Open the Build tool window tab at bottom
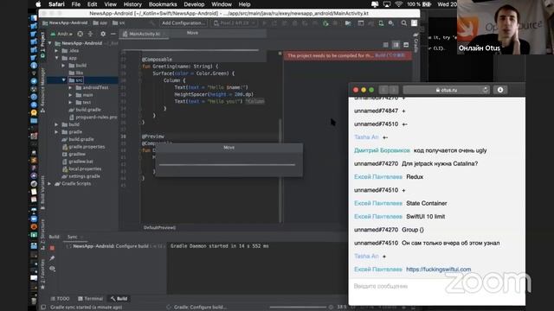Screen dimensions: 554x311 119,299
